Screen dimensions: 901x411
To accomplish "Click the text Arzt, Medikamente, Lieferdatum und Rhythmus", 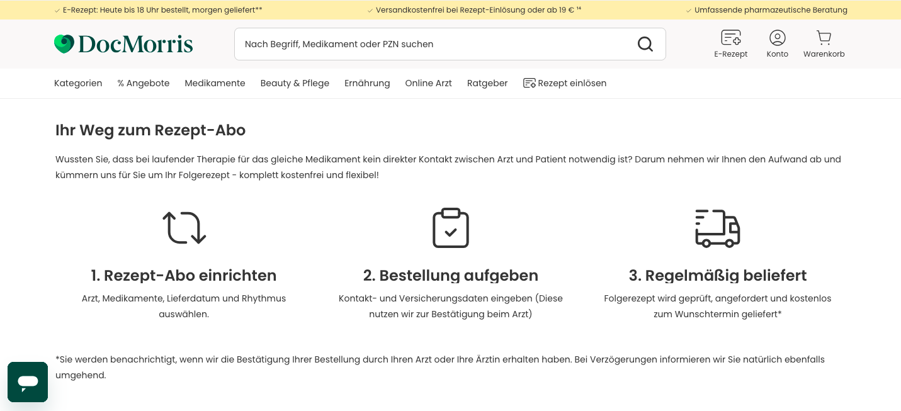I will coord(184,298).
